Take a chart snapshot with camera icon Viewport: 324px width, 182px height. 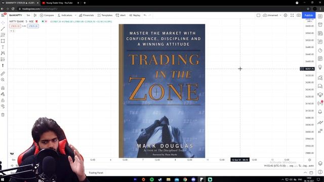pyautogui.click(x=299, y=15)
